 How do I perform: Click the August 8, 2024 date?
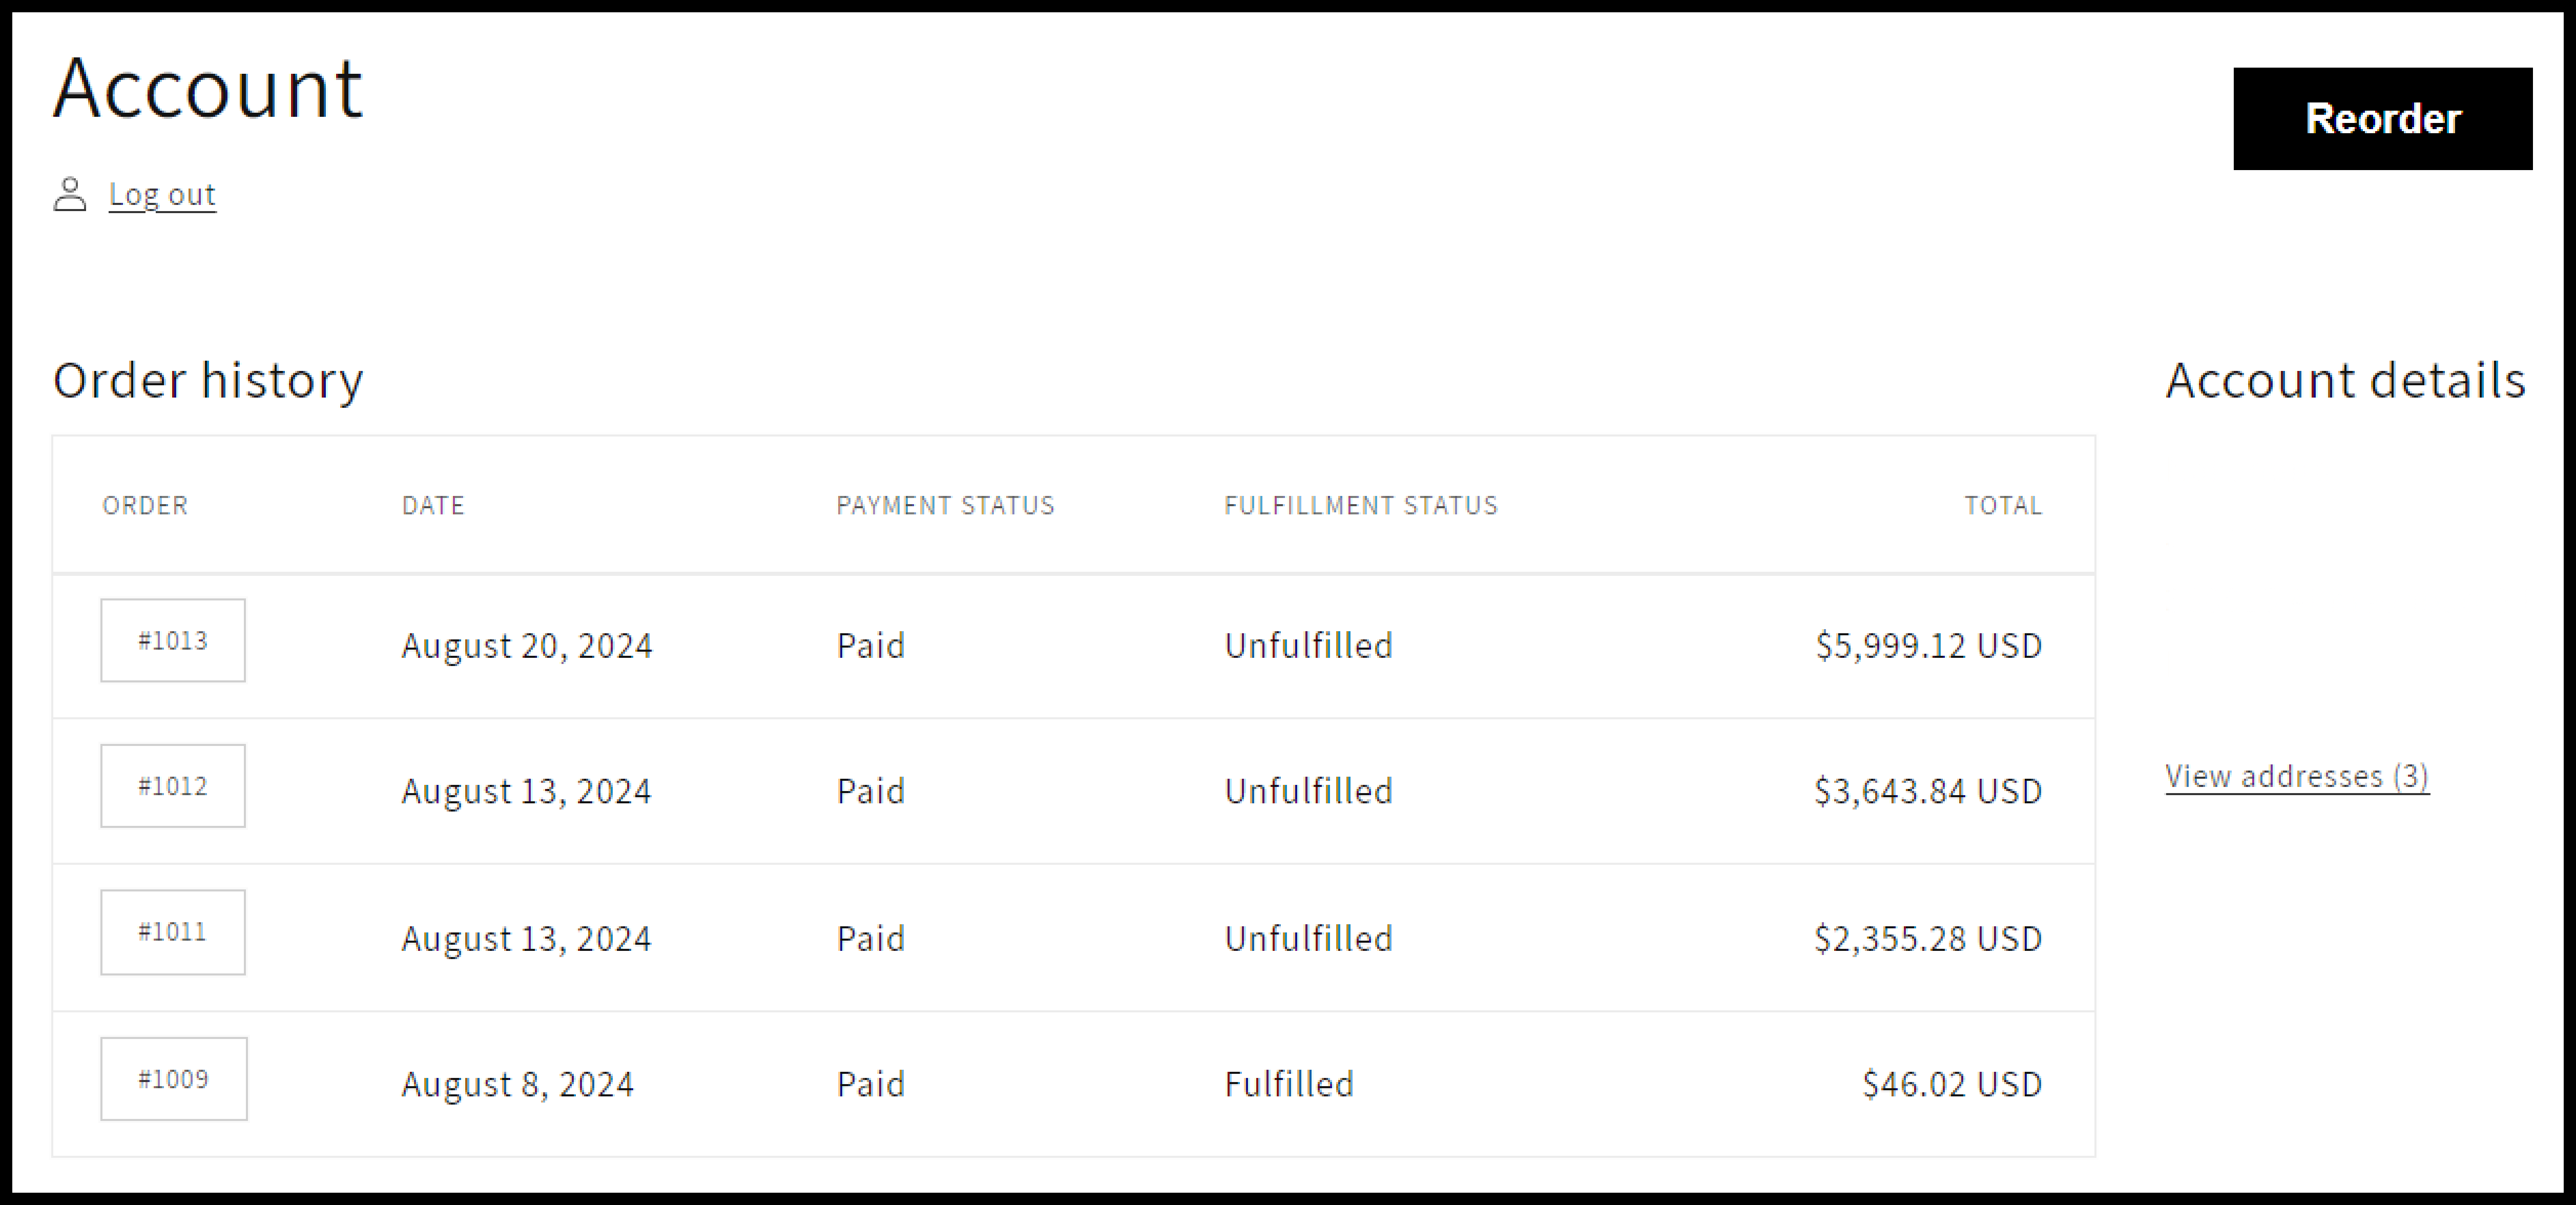pyautogui.click(x=517, y=1084)
